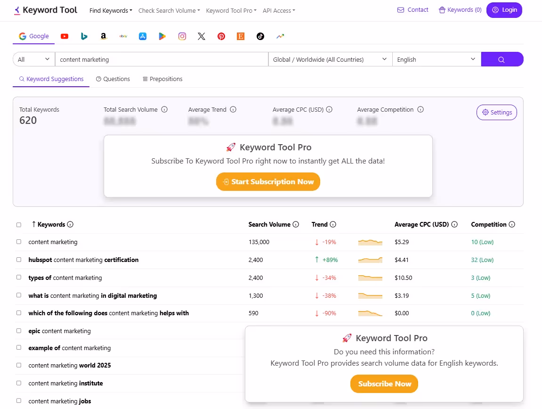Select the Bing platform icon

(x=84, y=36)
